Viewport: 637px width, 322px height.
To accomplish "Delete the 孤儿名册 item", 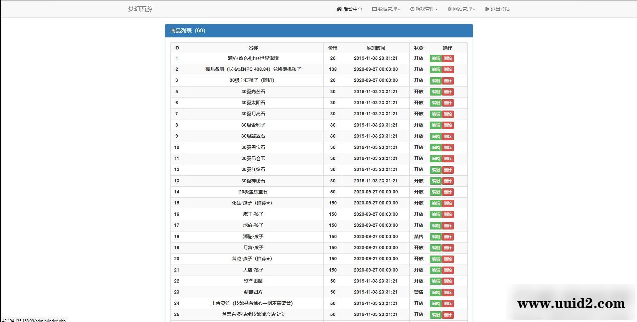I will point(448,69).
